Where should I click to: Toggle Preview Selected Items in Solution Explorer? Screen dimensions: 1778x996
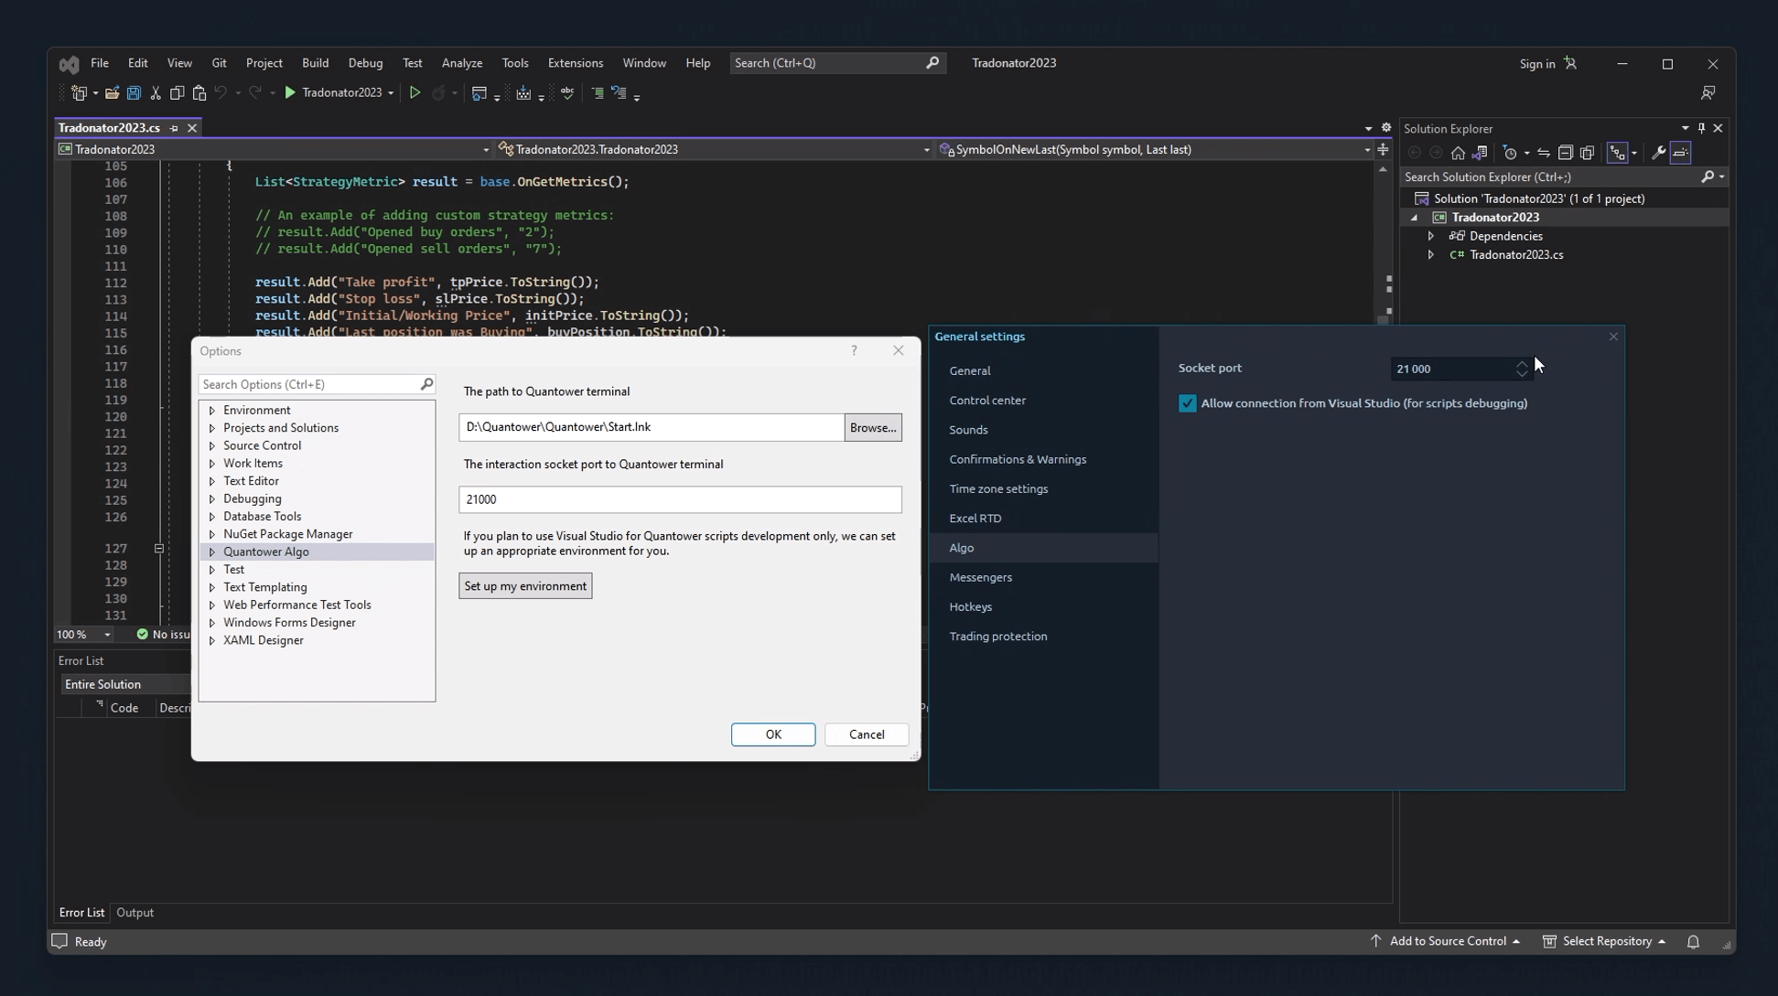1681,154
